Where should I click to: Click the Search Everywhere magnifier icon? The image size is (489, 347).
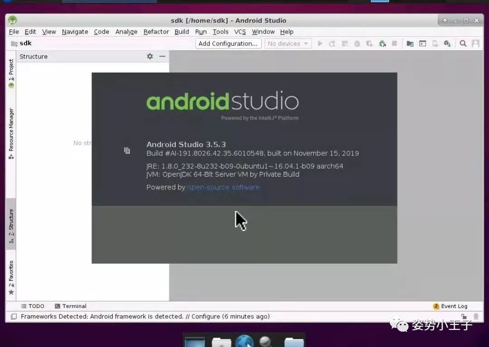pyautogui.click(x=463, y=43)
